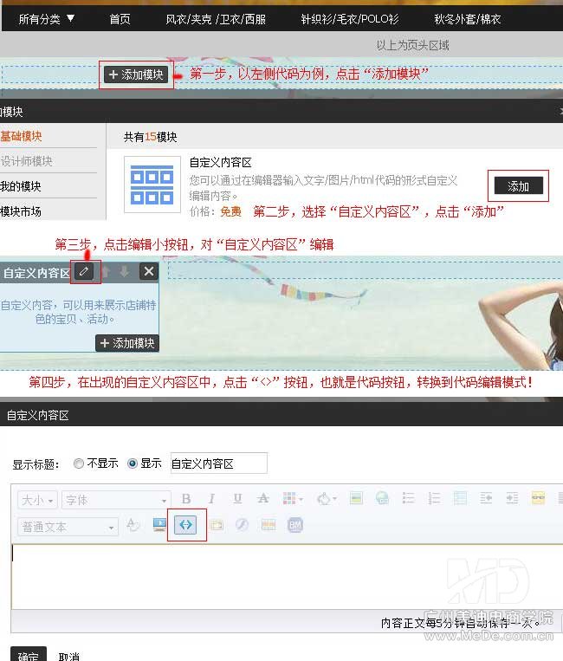This screenshot has width=563, height=661.
Task: Open the background fill bucket color picker
Action: (327, 499)
